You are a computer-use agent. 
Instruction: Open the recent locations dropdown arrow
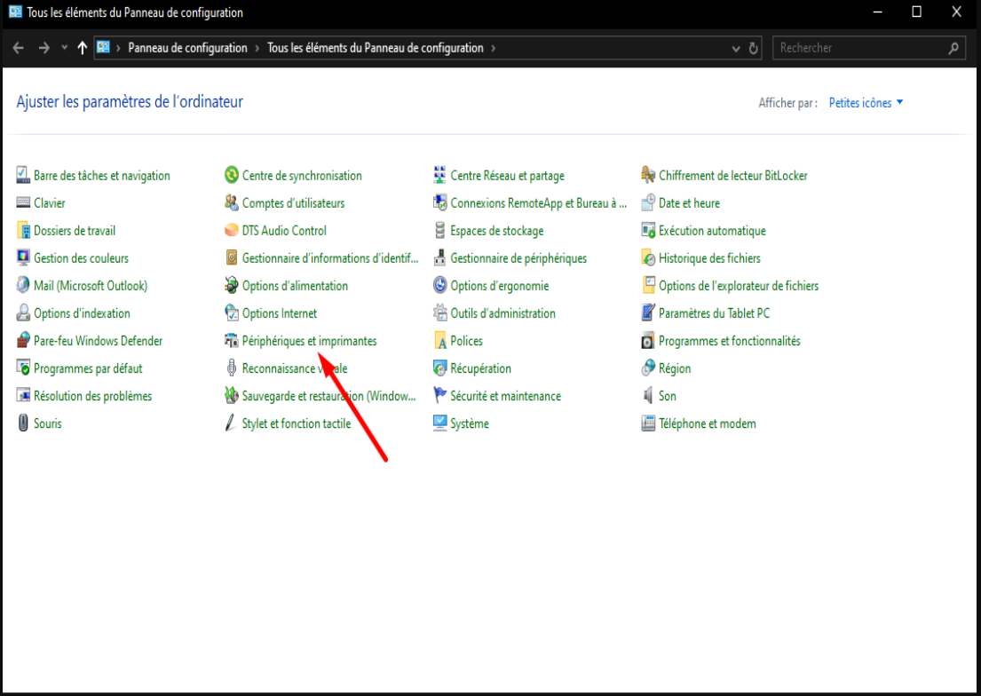tap(64, 48)
